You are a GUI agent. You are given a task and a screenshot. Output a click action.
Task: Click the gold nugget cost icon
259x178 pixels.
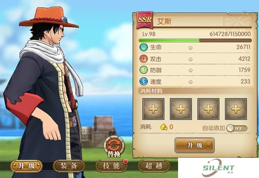tap(163, 127)
